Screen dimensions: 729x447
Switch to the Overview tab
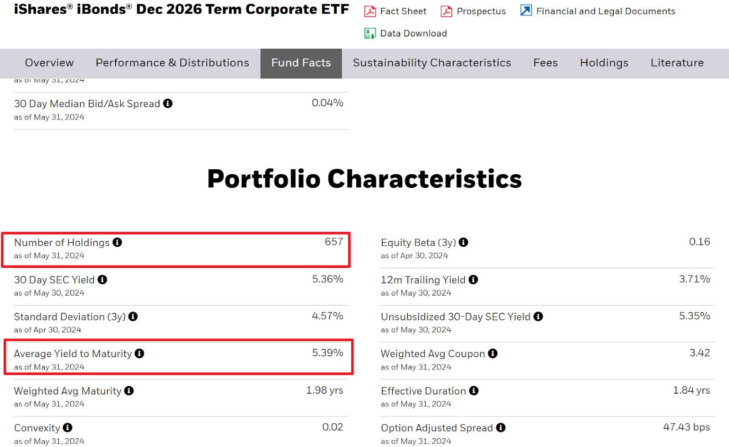(49, 63)
